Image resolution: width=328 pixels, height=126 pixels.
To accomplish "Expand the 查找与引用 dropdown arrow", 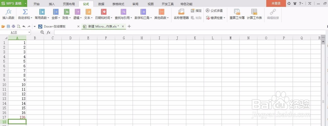I will [132, 18].
